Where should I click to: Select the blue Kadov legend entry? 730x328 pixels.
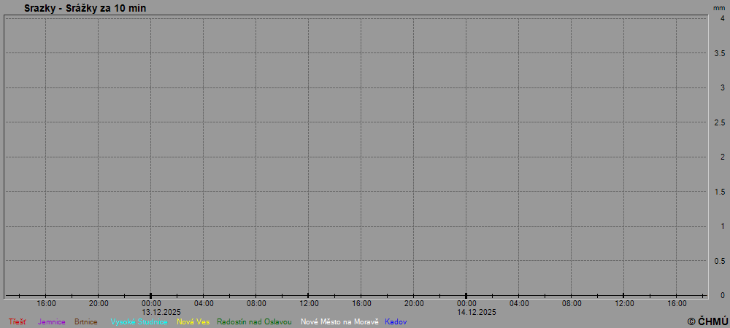coord(396,321)
